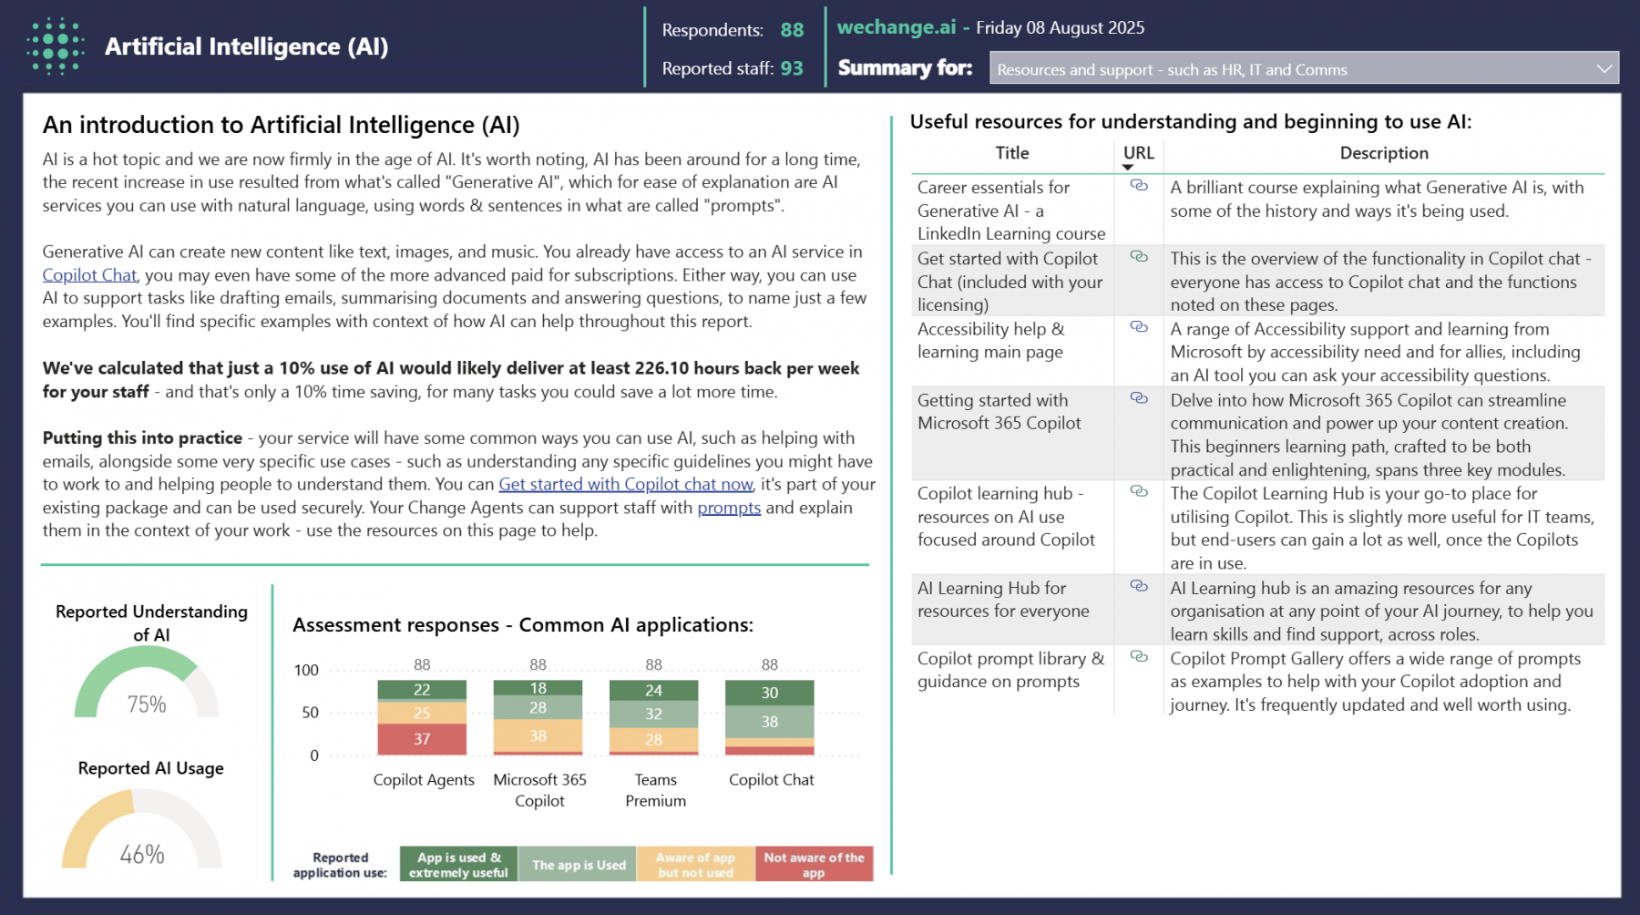Select the orange 'Aware of app but not used' legend

click(x=696, y=865)
